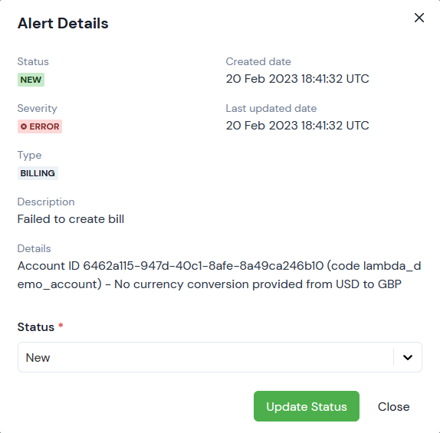Click the error circle icon in Severity badge

point(24,126)
